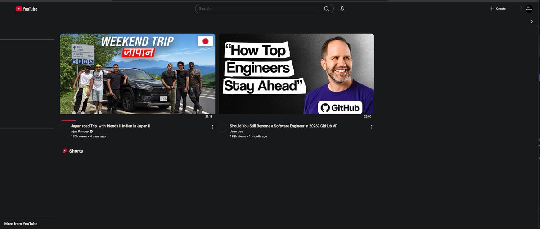The image size is (540, 229).
Task: Start voice search with the microphone icon
Action: tap(342, 9)
